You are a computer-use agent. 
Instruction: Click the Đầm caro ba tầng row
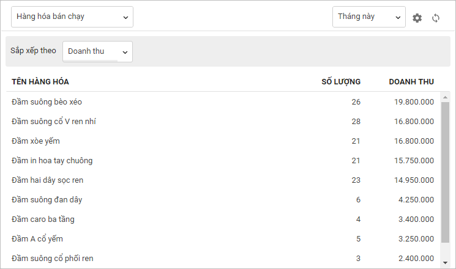pos(43,219)
